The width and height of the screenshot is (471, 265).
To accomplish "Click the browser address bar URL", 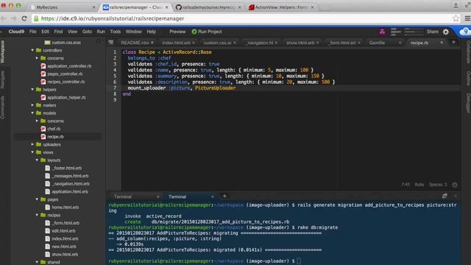I will pos(113,18).
